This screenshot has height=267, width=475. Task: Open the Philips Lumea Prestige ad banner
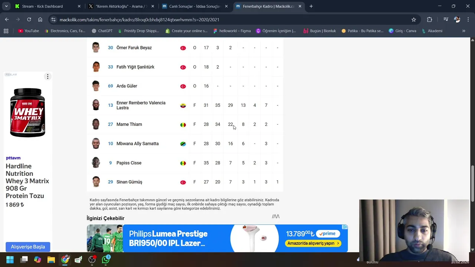pos(217,238)
